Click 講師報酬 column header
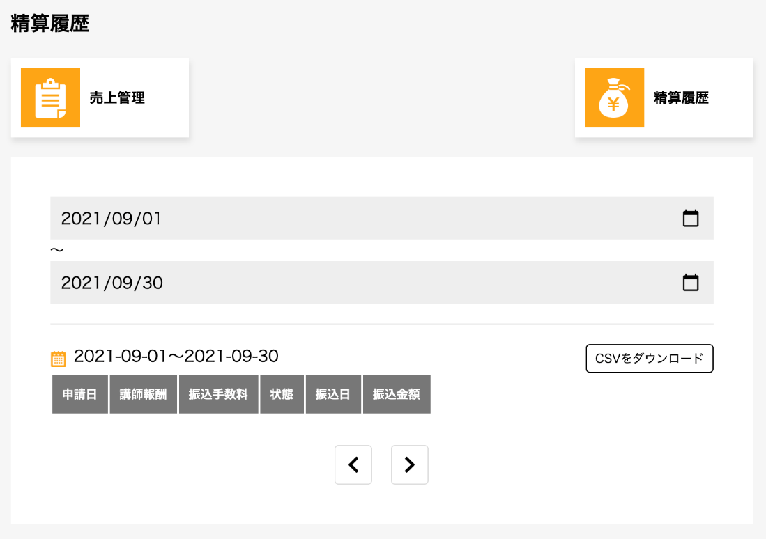Viewport: 766px width, 539px height. (143, 394)
